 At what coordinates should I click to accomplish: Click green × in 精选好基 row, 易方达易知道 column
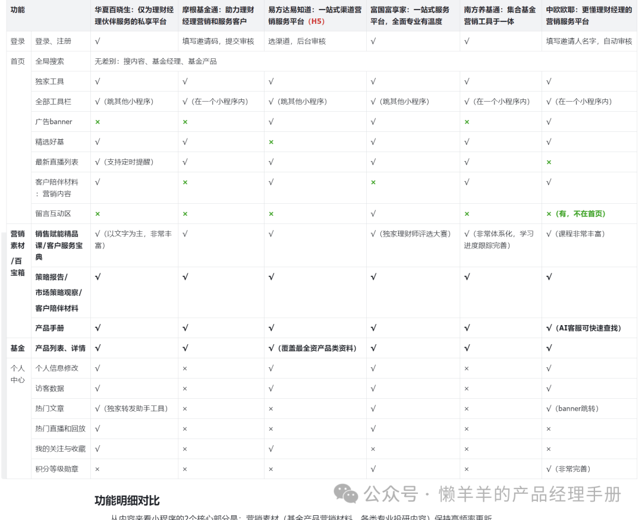[x=271, y=142]
